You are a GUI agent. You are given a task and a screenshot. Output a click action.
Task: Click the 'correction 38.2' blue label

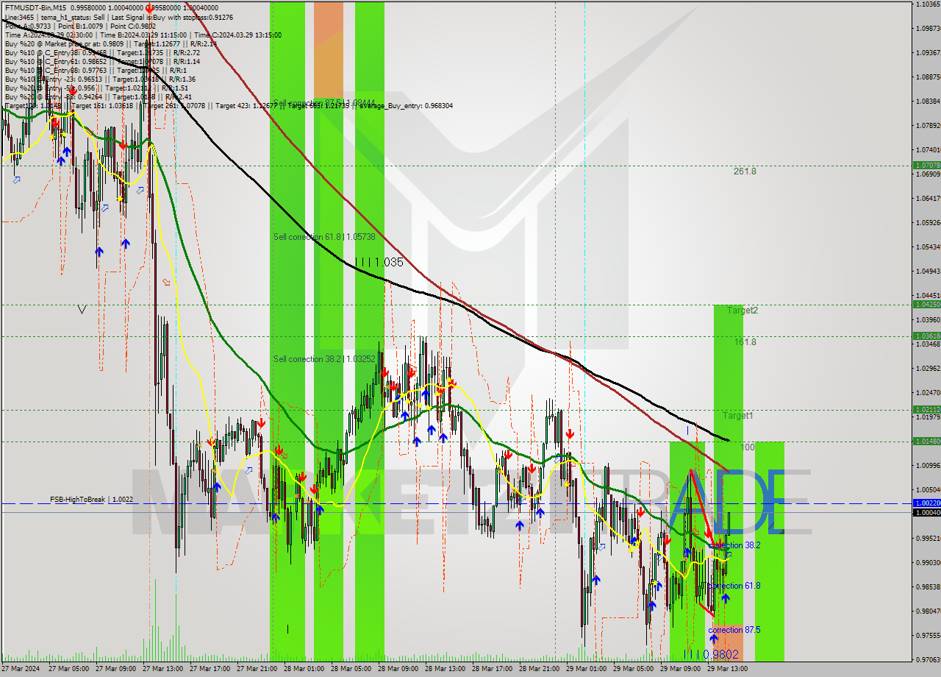(735, 545)
